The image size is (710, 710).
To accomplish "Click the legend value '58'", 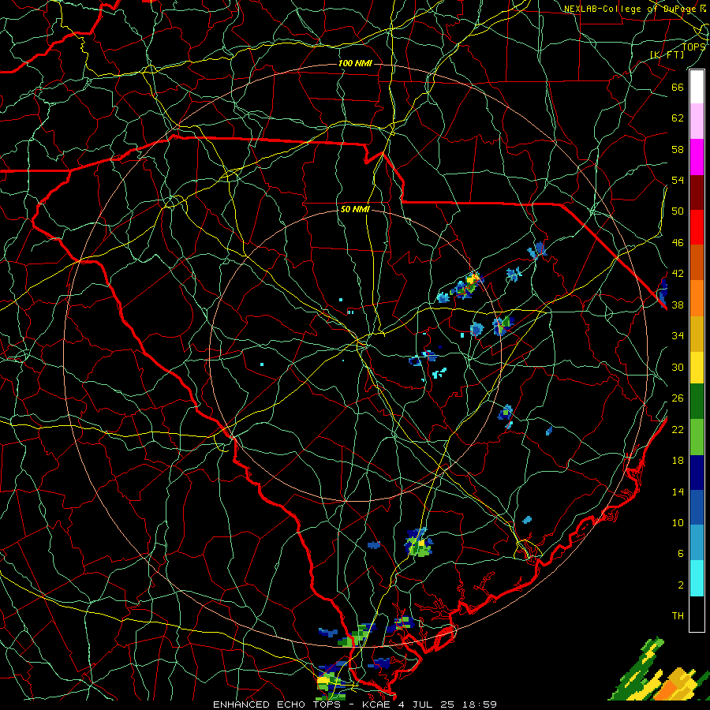I will click(678, 149).
